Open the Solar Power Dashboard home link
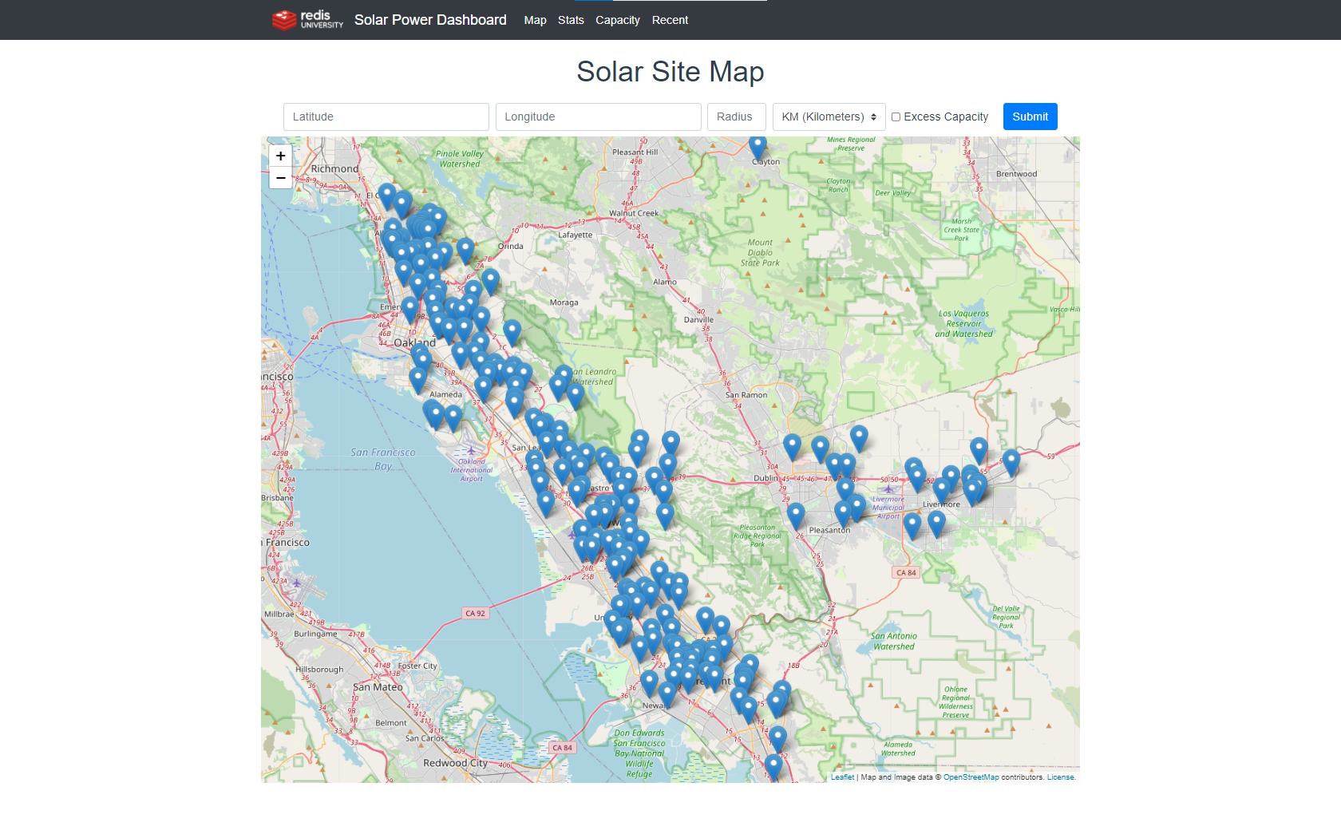This screenshot has width=1341, height=838. point(430,20)
